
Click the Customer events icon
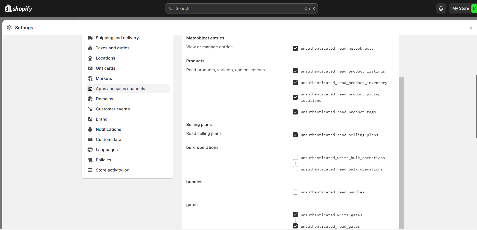90,109
